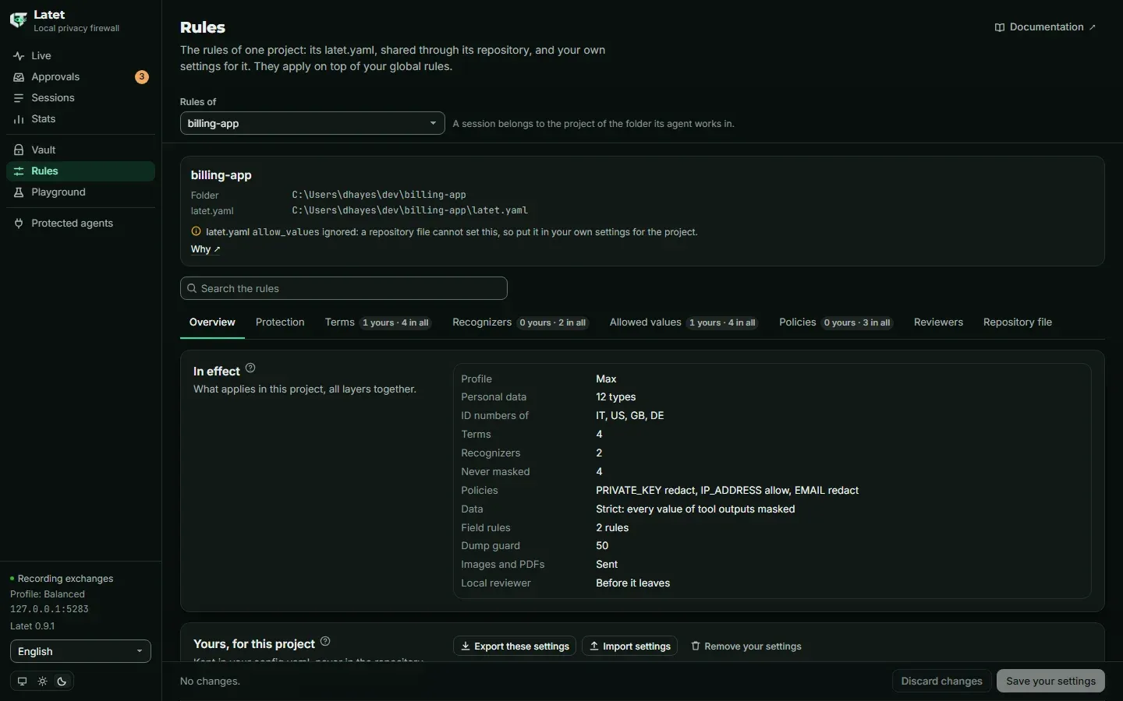
Task: Remove your settings with the trash button
Action: click(x=746, y=646)
